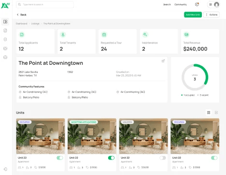Image resolution: width=226 pixels, height=175 pixels.
Task: Click the $240,000 revenue value
Action: coord(195,49)
